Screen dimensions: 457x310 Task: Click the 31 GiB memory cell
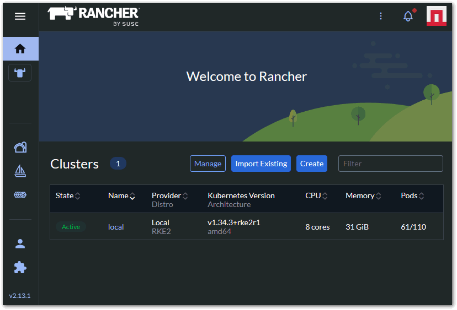(x=357, y=227)
